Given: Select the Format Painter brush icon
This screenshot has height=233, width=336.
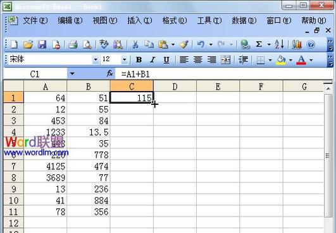Looking at the screenshot, I should click(184, 44).
